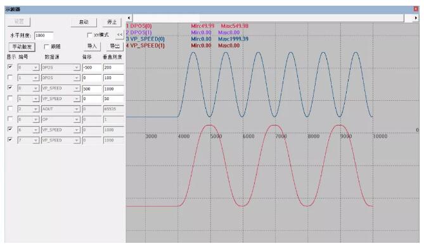Viewport: 424px width, 246px height.
Task: Enable the XY模式 checkbox
Action: click(89, 35)
